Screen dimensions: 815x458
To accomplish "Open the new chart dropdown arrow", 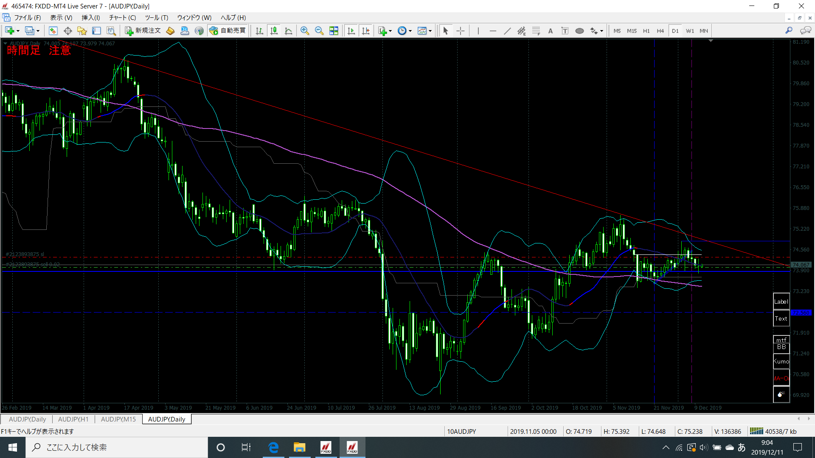I will coord(18,31).
